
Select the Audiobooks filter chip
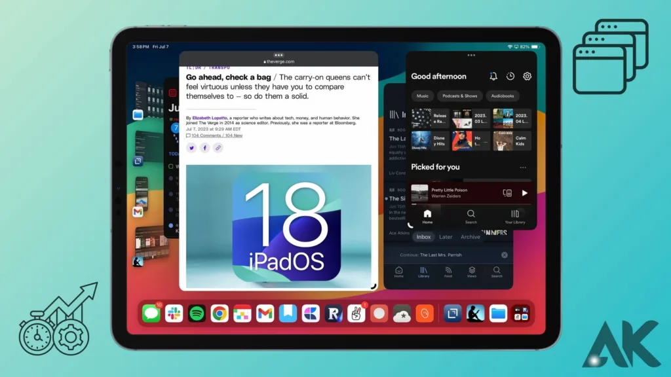click(x=503, y=96)
